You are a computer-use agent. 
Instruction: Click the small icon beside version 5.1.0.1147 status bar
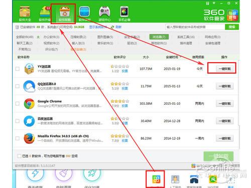pos(193,166)
